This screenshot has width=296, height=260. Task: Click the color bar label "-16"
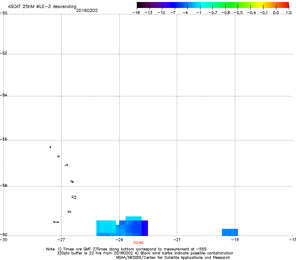(136, 13)
